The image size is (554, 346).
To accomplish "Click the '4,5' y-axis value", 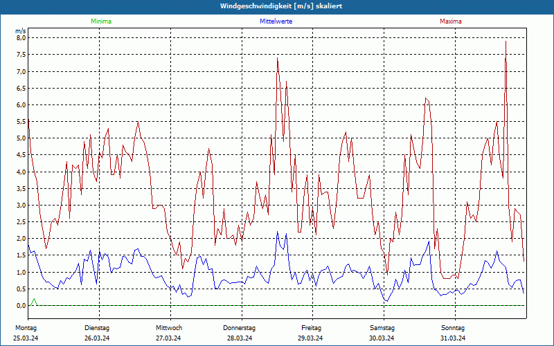I will 21,154.
